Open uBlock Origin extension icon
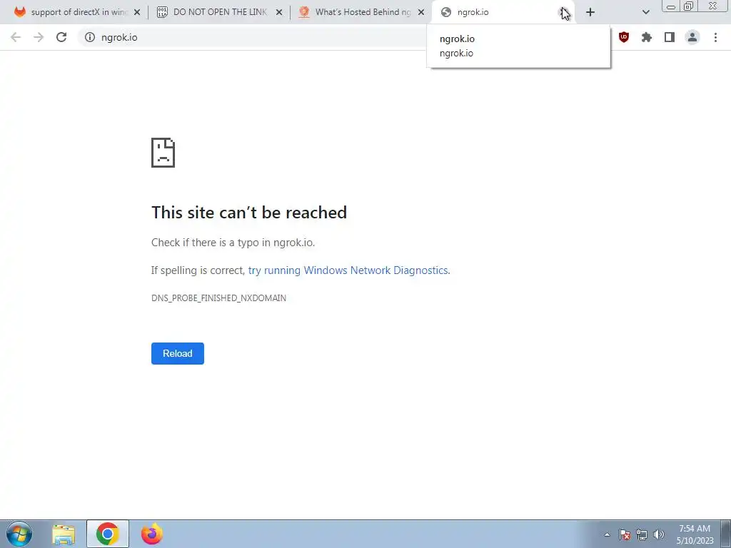The image size is (731, 548). [x=624, y=37]
